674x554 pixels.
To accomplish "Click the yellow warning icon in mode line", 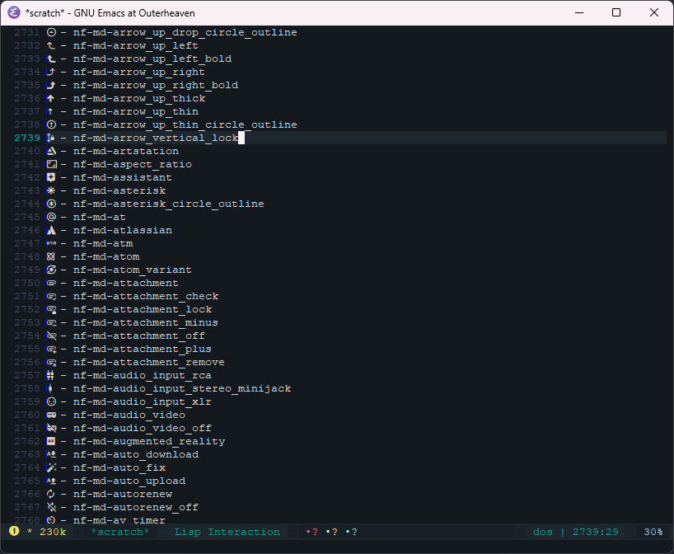I will pos(14,531).
